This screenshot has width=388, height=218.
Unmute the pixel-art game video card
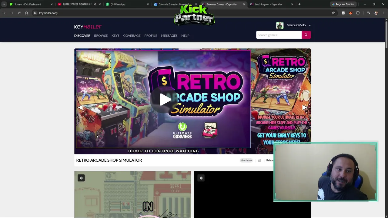(81, 178)
